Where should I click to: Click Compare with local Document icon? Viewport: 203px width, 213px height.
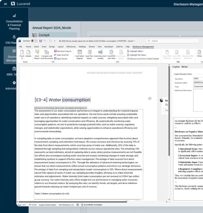point(47,52)
